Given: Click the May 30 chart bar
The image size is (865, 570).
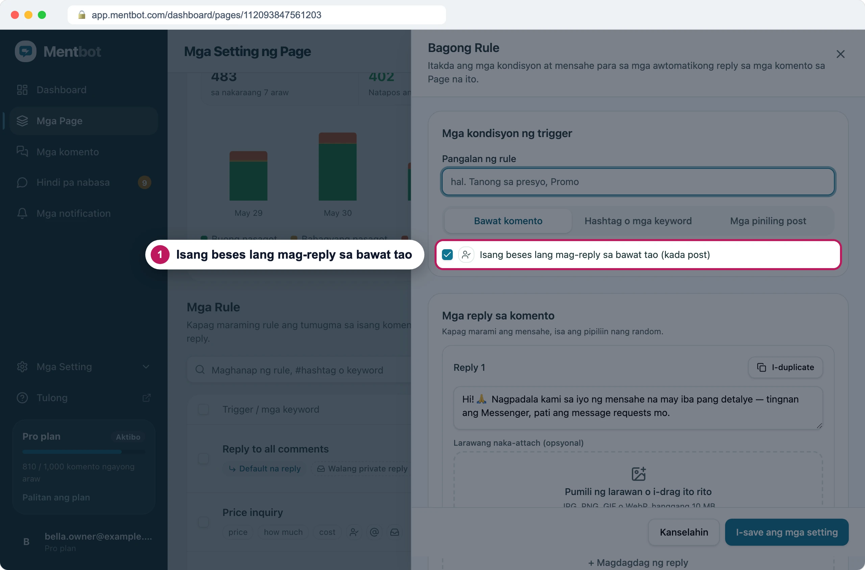Looking at the screenshot, I should [338, 166].
